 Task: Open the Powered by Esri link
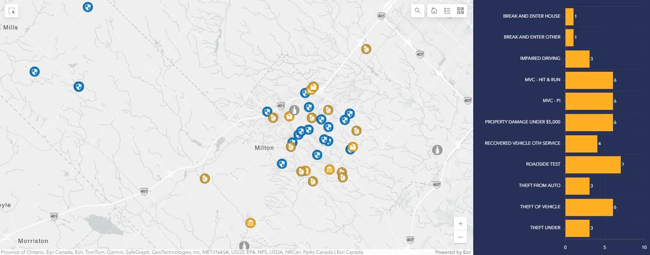coord(453,252)
